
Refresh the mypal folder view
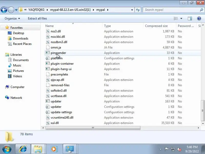(138, 10)
